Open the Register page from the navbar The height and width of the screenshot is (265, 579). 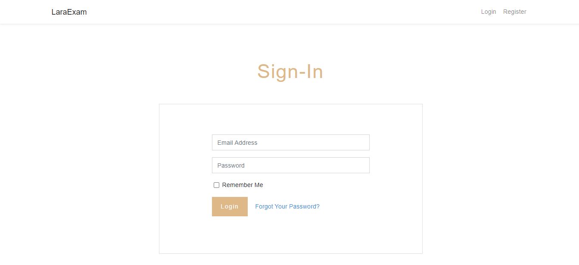tap(514, 12)
